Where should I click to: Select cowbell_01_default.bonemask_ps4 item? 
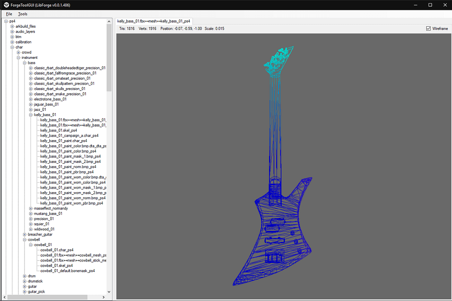click(67, 271)
